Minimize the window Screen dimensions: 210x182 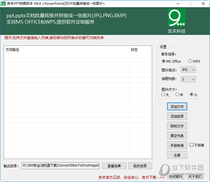tap(178, 4)
